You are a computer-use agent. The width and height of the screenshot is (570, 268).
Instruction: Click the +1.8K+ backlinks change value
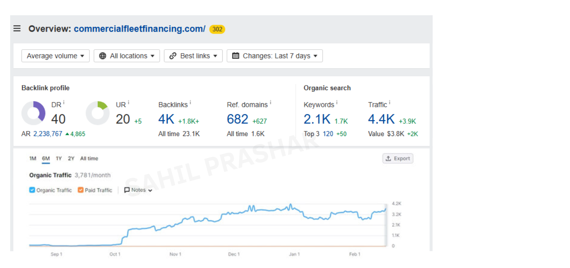pos(188,121)
